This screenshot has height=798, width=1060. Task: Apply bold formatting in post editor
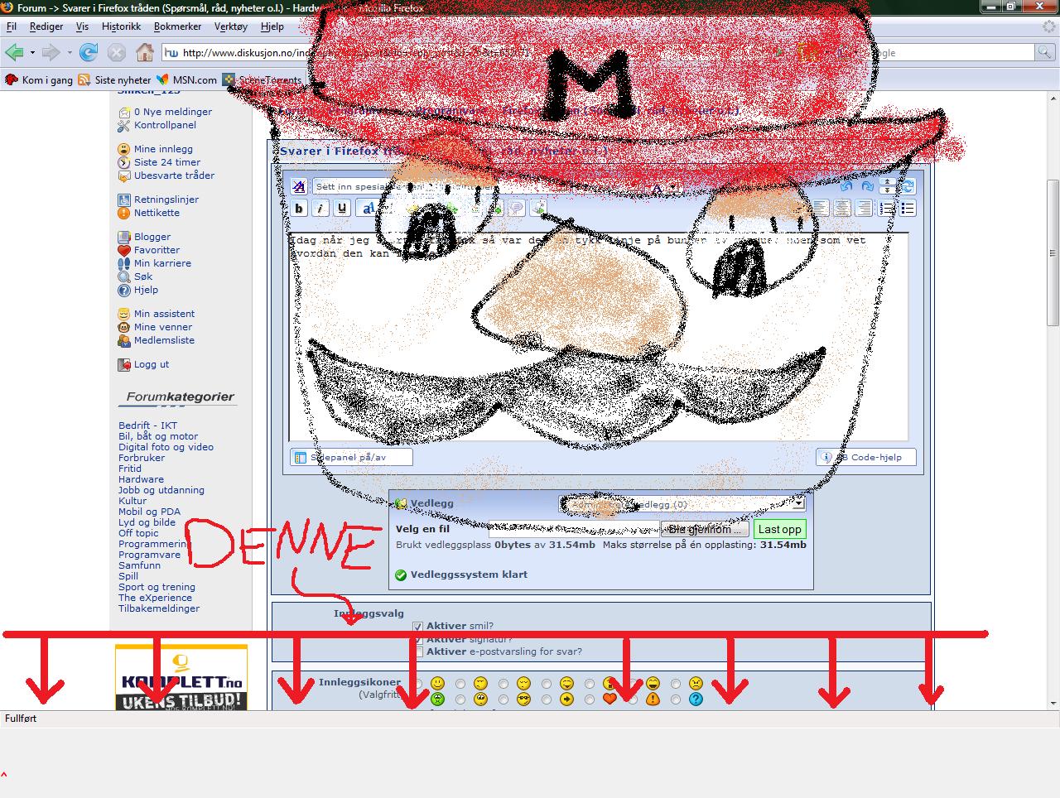299,209
